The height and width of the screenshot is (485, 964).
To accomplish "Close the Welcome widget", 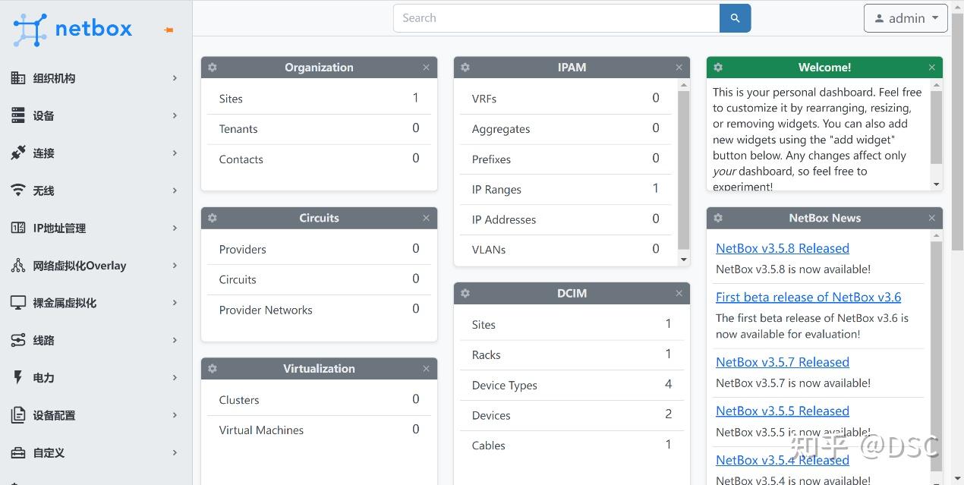I will [x=931, y=68].
